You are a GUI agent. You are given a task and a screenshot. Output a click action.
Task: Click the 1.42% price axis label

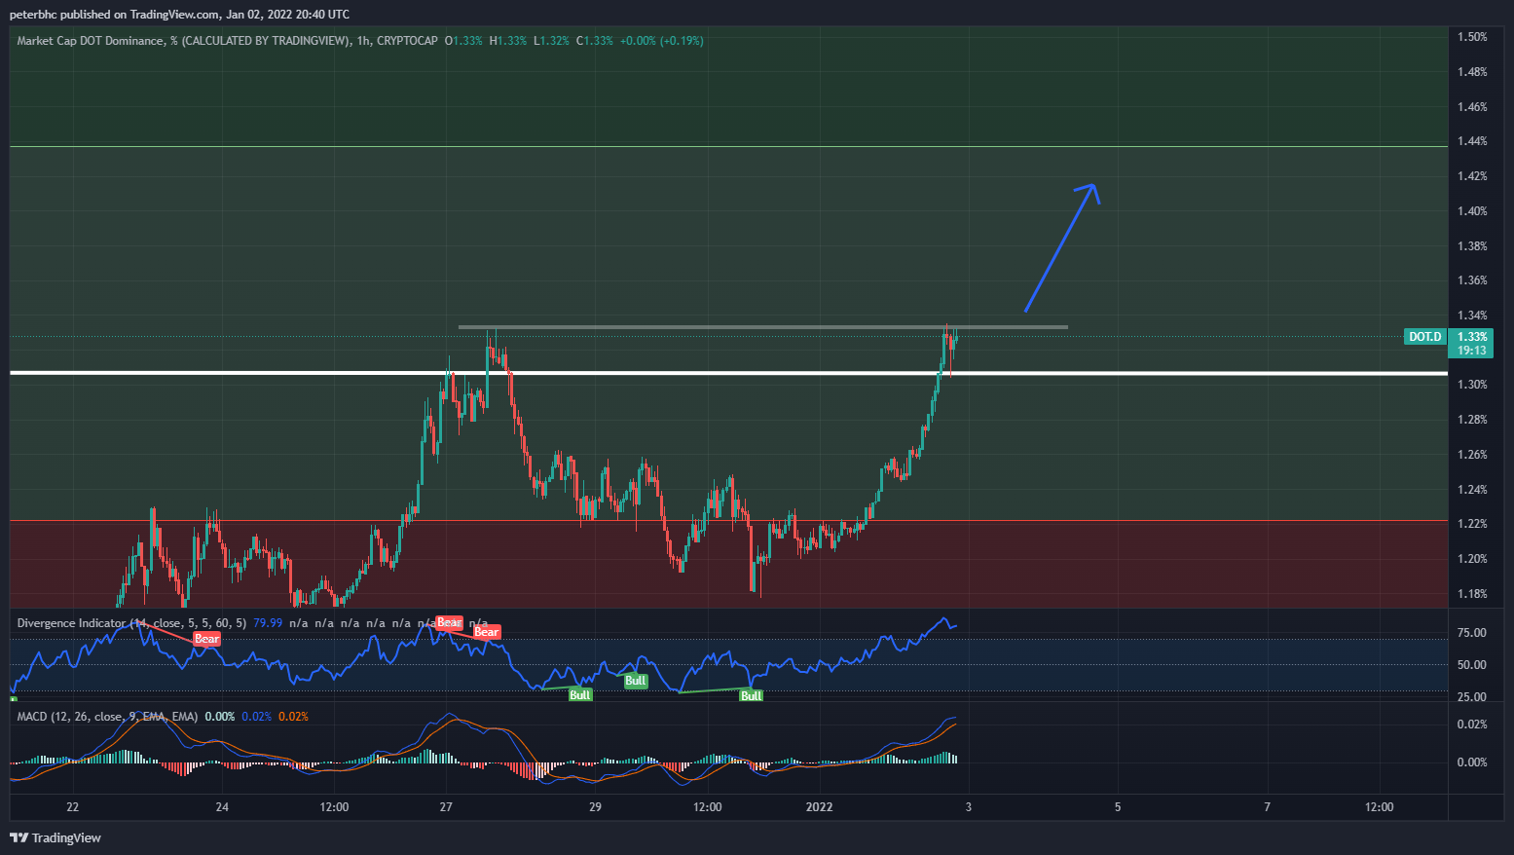pyautogui.click(x=1472, y=176)
